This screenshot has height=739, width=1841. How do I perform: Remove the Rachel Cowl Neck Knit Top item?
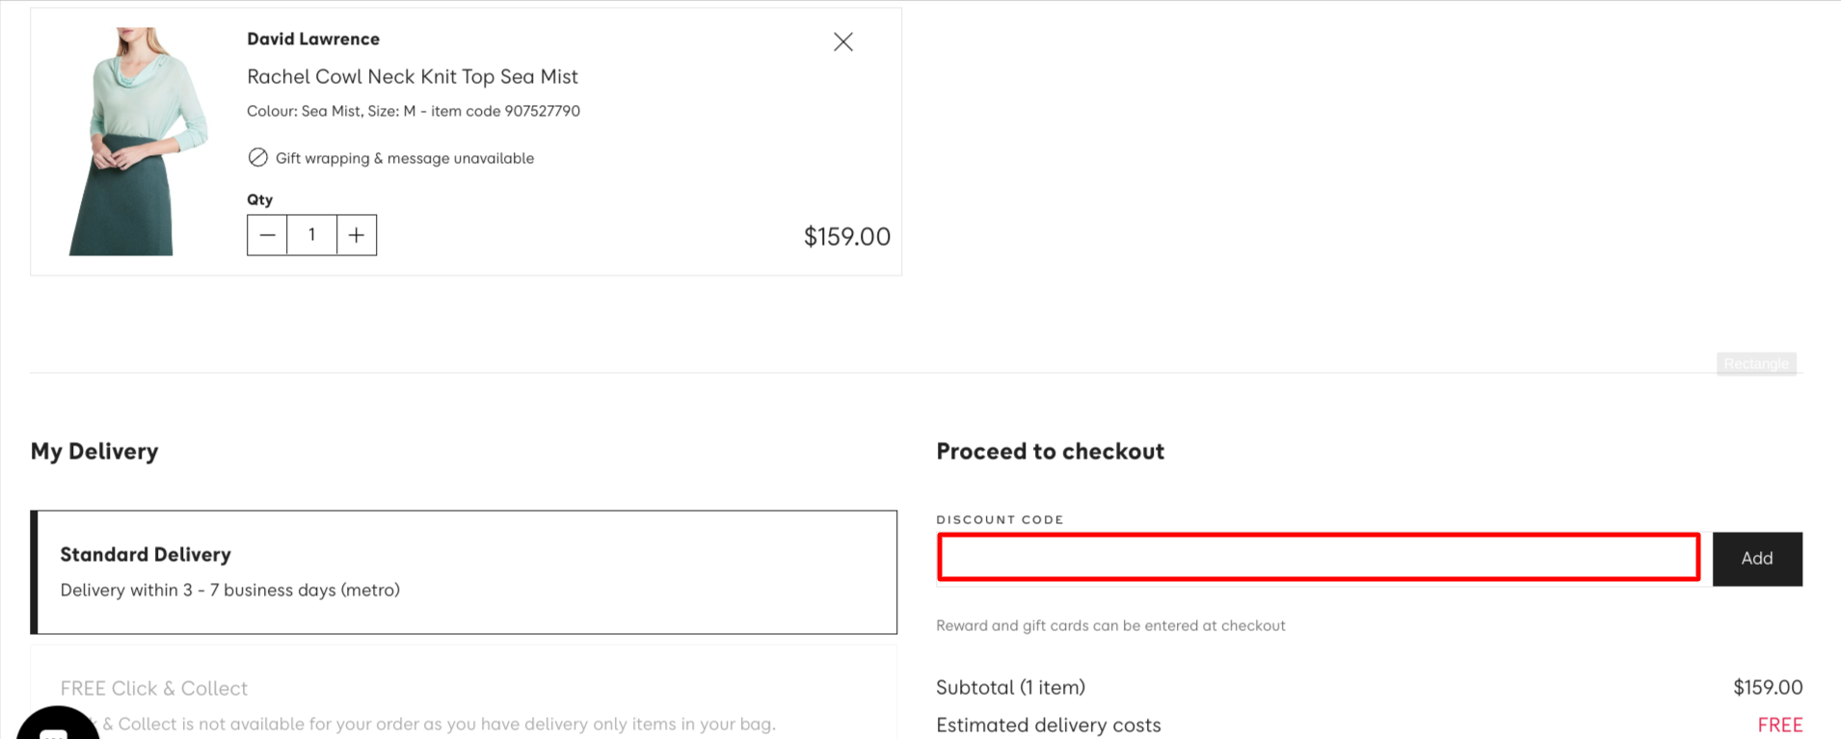843,41
